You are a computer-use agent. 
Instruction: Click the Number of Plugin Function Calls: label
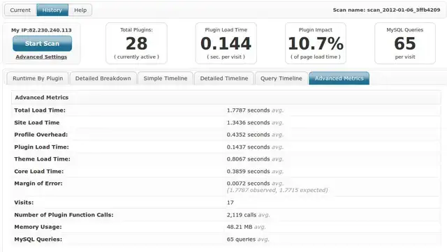click(64, 215)
